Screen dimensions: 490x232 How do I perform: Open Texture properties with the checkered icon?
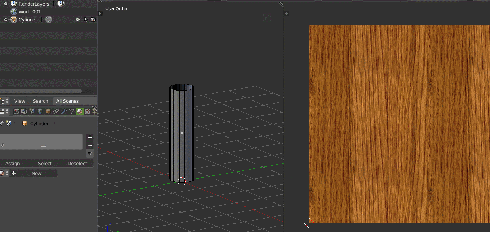click(87, 111)
